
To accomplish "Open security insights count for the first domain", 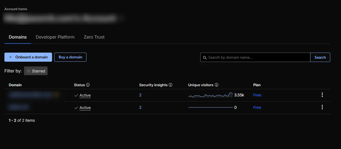I will 140,95.
